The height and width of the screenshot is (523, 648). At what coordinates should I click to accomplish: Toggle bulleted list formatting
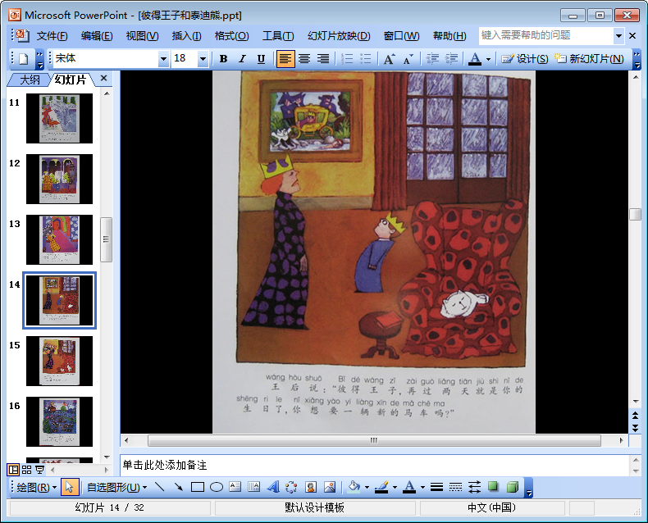point(366,59)
